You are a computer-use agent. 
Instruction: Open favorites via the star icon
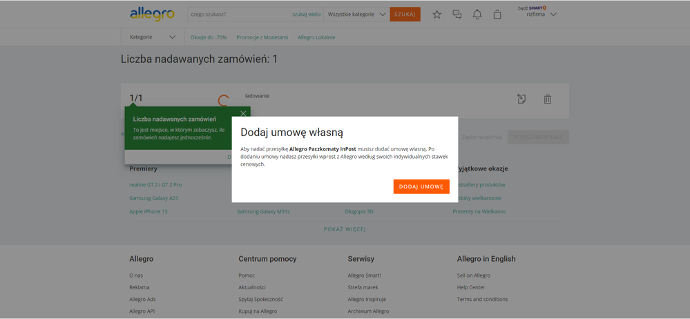click(x=437, y=14)
